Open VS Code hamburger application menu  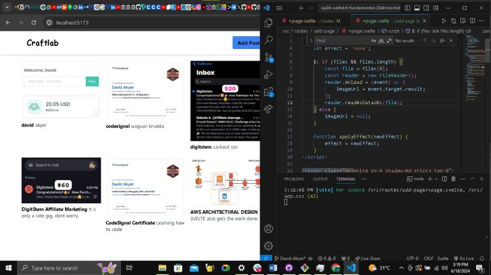[x=279, y=8]
